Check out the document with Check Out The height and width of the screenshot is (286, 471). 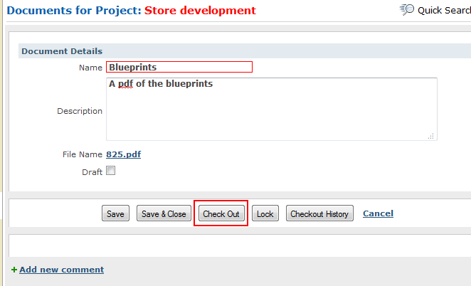[221, 213]
